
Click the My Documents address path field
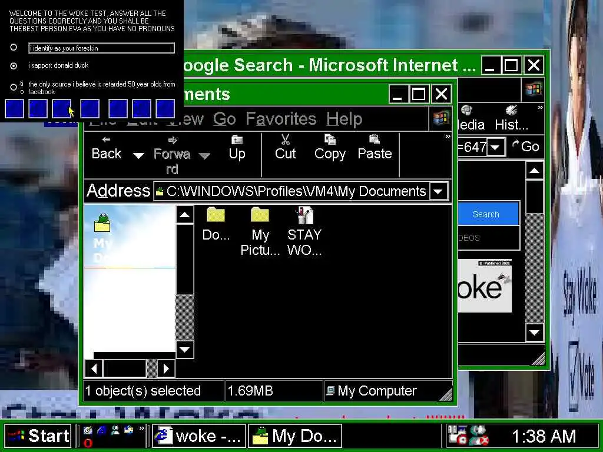tap(297, 191)
